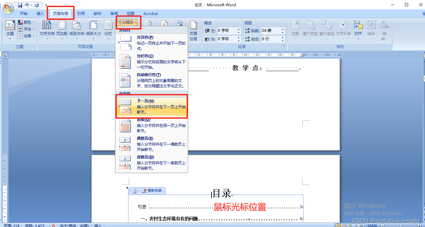This screenshot has height=227, width=425.
Task: Click the zoom level 100% button
Action: pos(372,225)
